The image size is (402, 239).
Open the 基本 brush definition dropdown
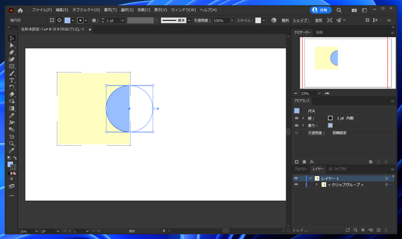pos(189,20)
